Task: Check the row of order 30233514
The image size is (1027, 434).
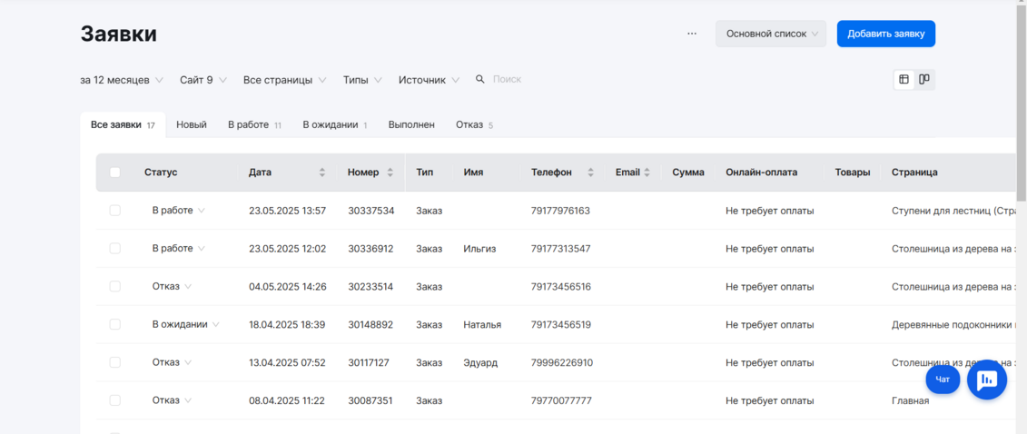Action: click(x=115, y=287)
